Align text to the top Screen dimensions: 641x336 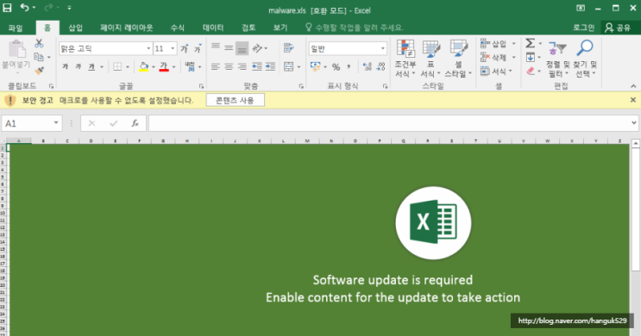(216, 47)
